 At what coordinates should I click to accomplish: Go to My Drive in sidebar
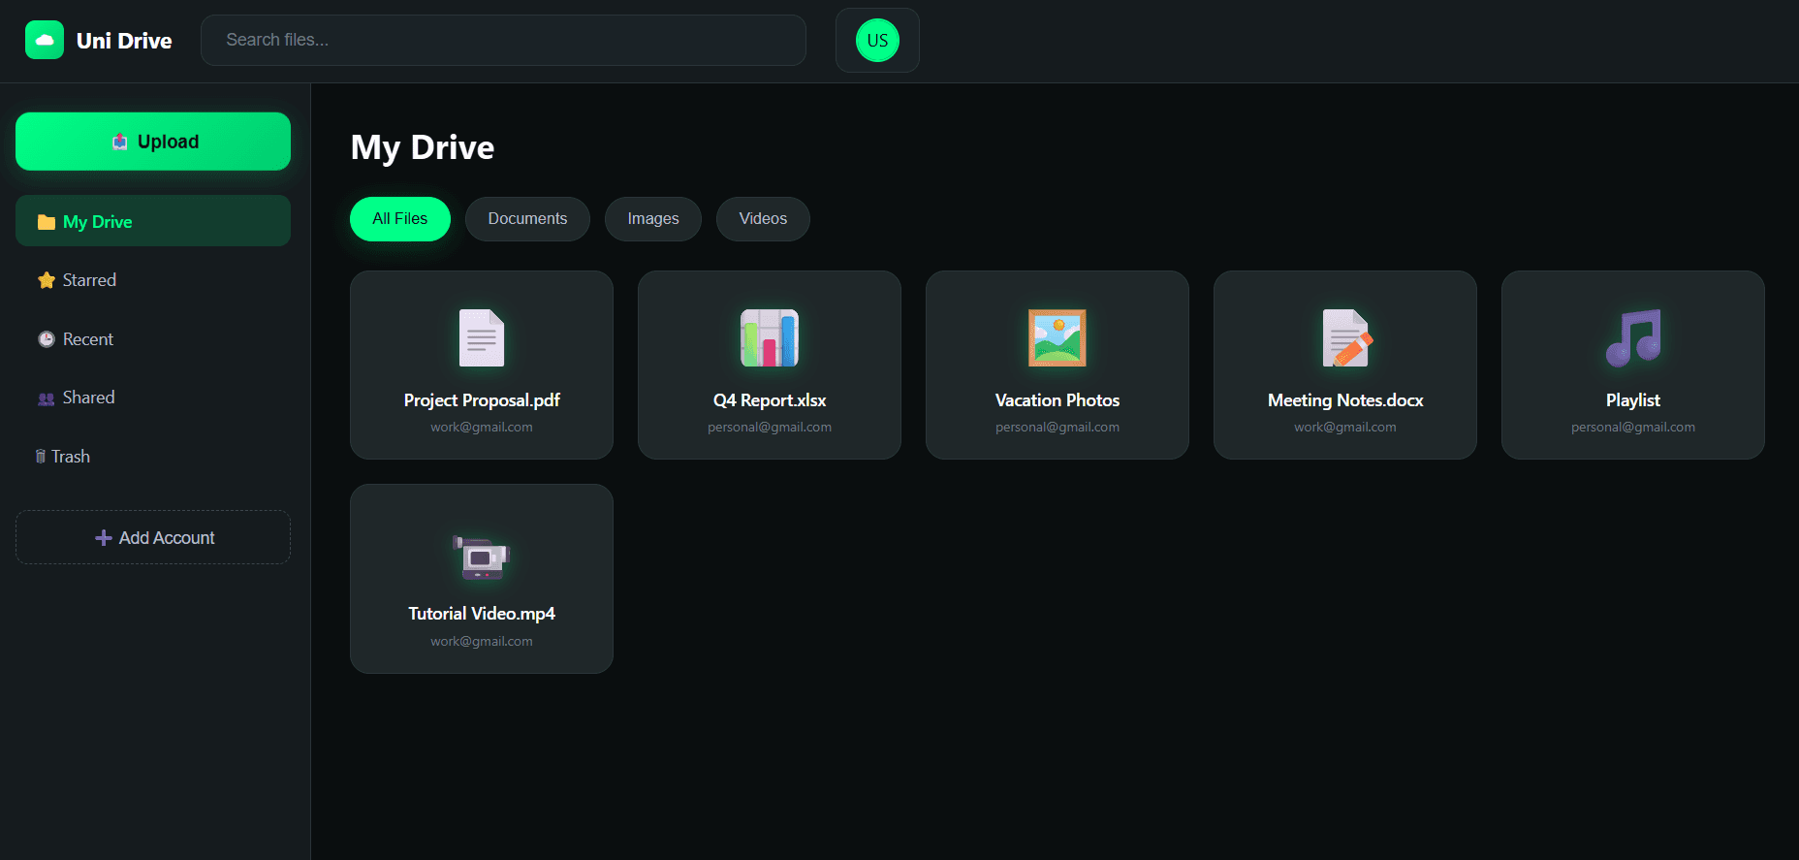153,221
